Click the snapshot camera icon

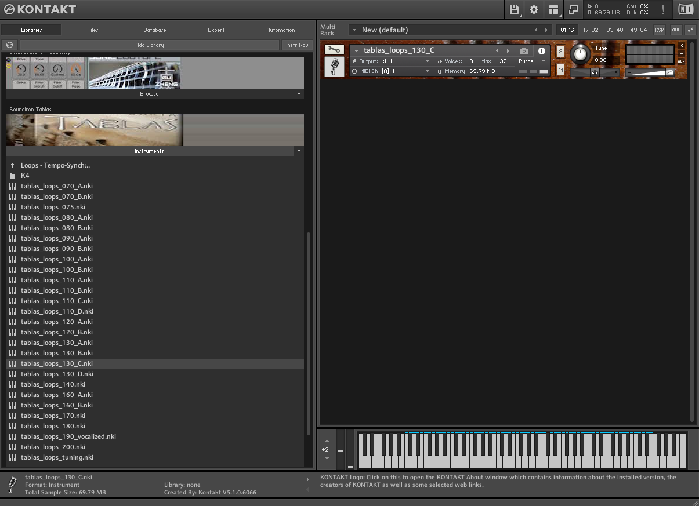[x=524, y=51]
